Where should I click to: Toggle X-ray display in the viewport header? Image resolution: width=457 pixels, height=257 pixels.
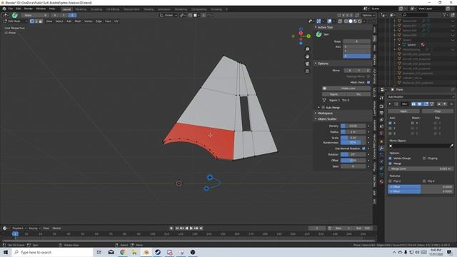tap(340, 21)
